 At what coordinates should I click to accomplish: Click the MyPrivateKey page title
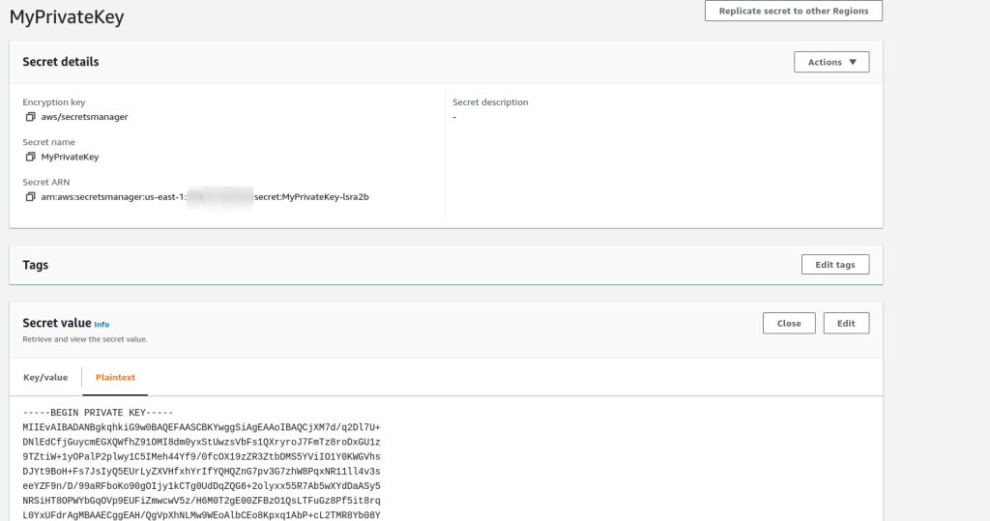coord(67,17)
